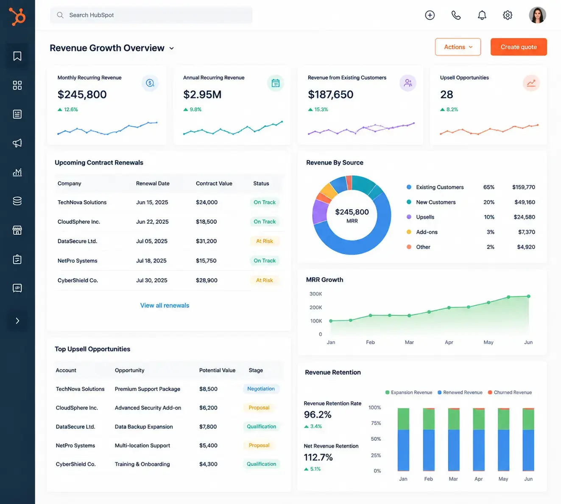Click the Qualification stage for DataSecure Ltd.

click(x=262, y=426)
